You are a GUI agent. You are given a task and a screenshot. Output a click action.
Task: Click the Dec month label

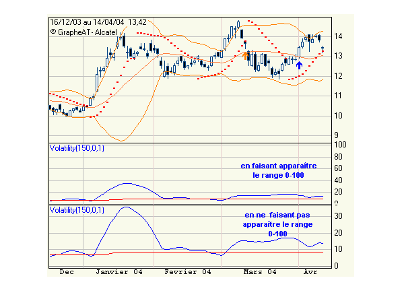pyautogui.click(x=67, y=272)
